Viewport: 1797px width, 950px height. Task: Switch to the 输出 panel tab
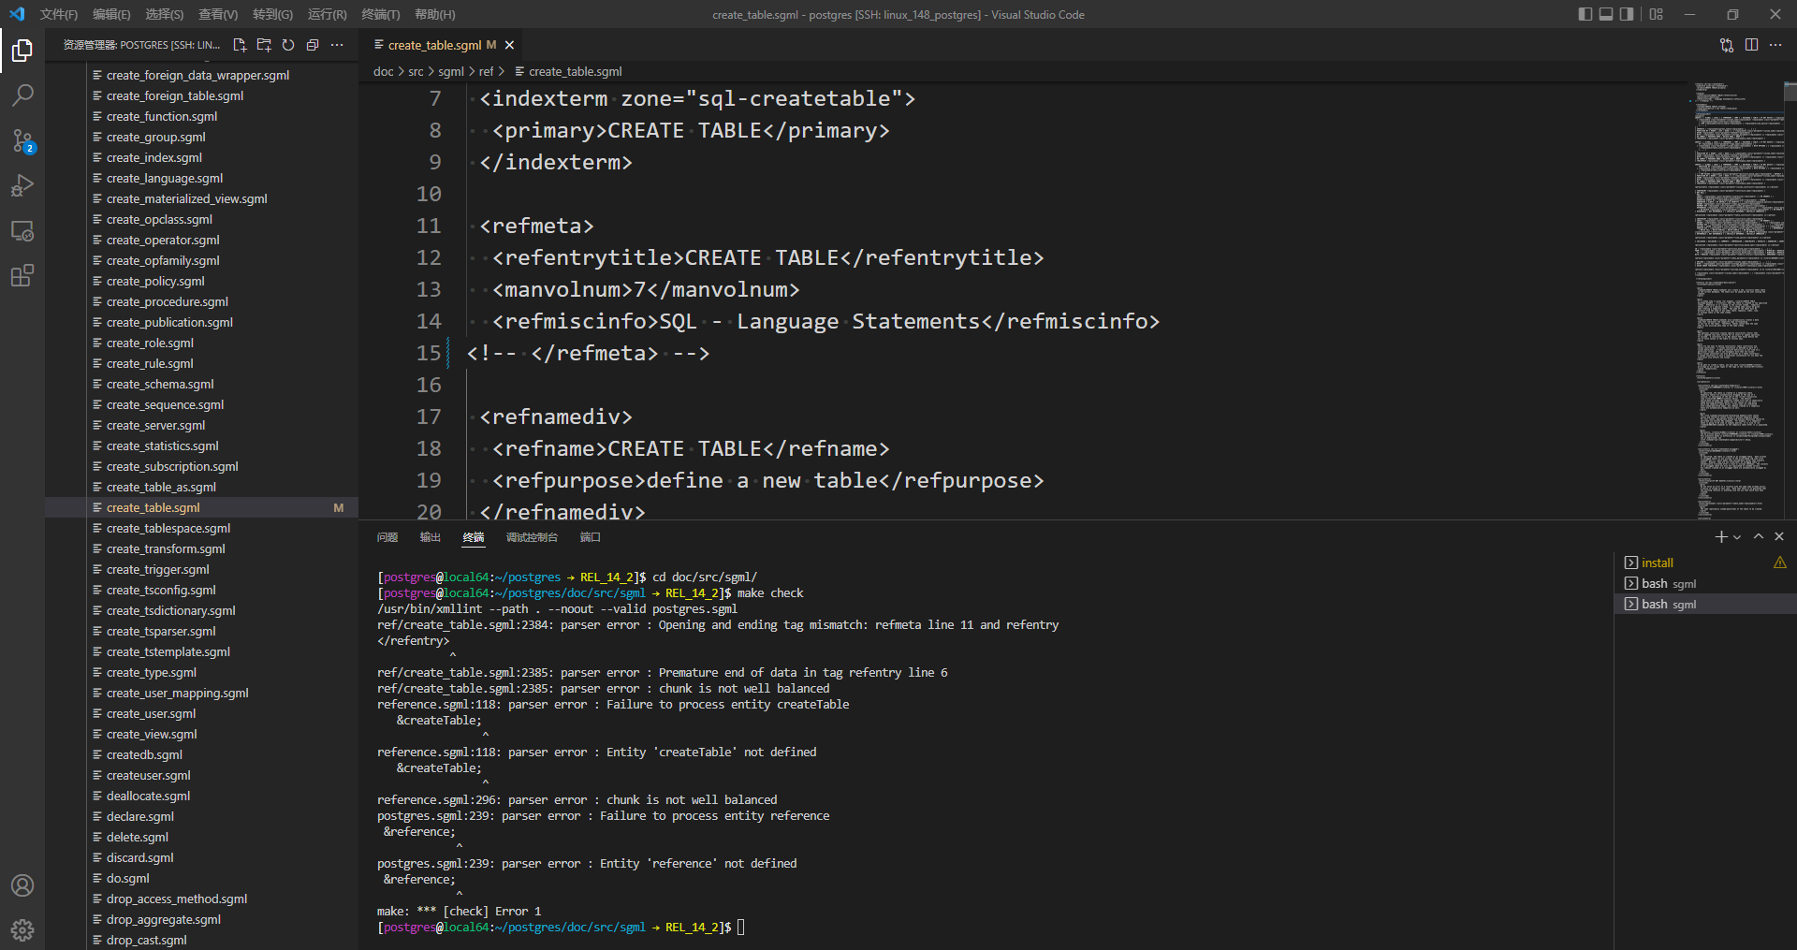(431, 537)
